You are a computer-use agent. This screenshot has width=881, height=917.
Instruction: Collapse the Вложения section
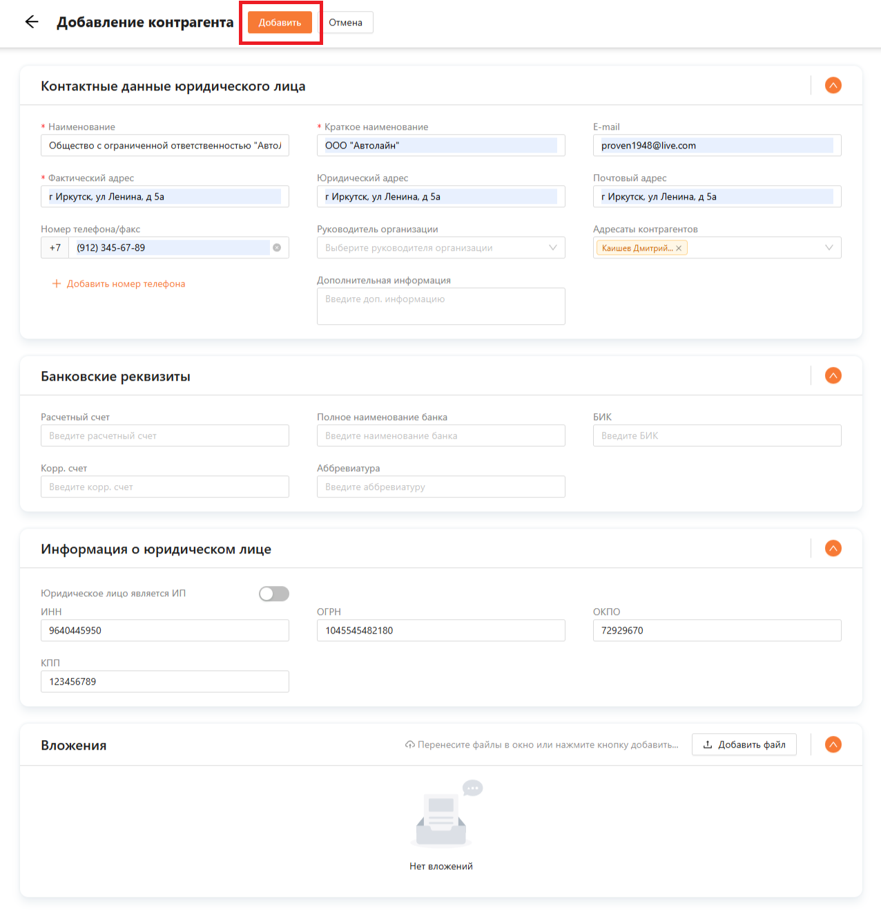[833, 745]
